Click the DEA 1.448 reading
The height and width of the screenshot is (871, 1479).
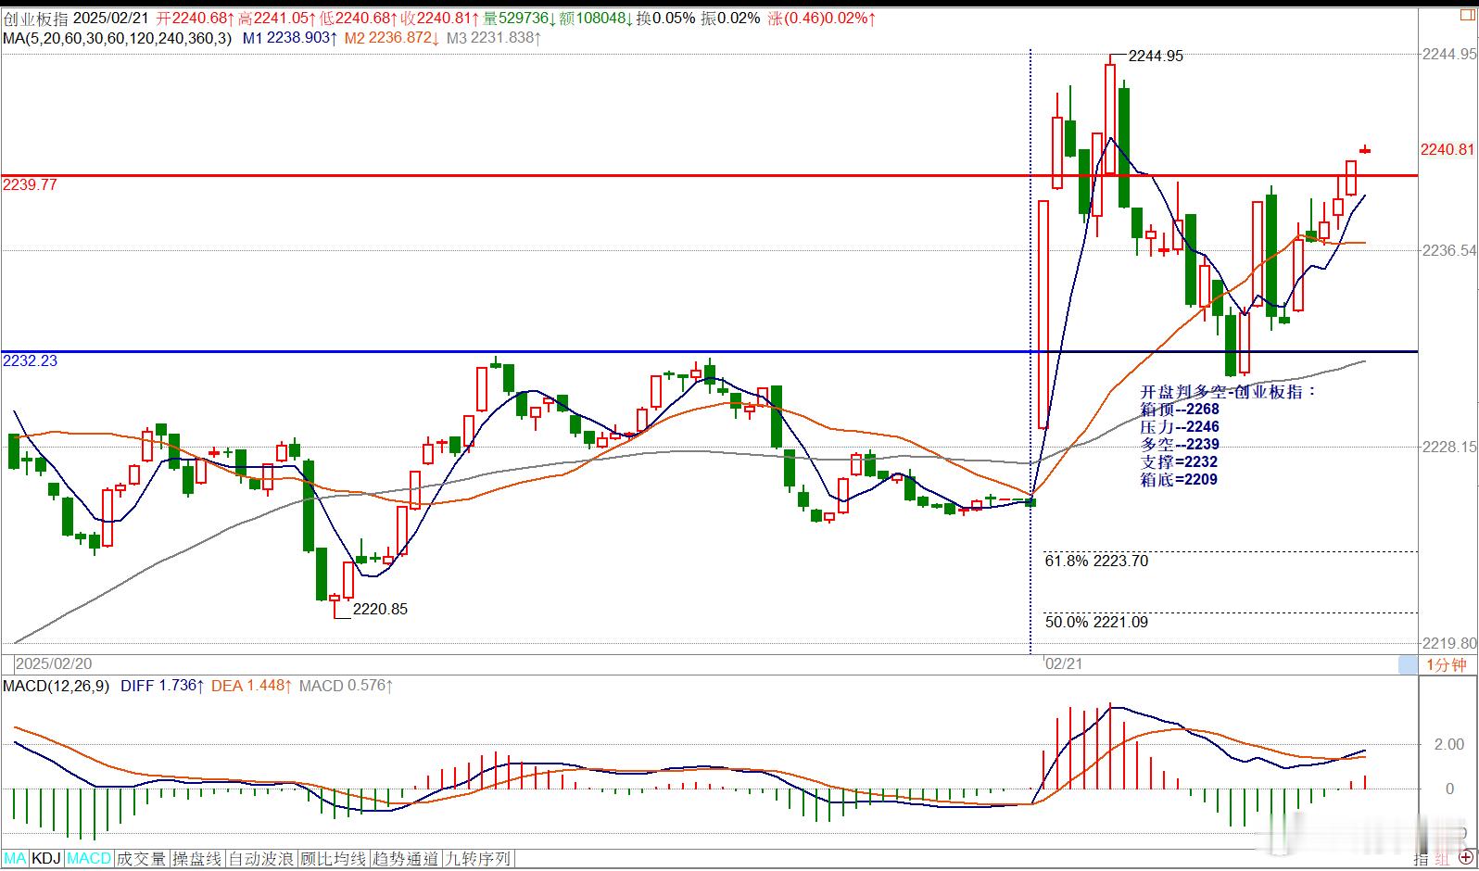(x=252, y=686)
